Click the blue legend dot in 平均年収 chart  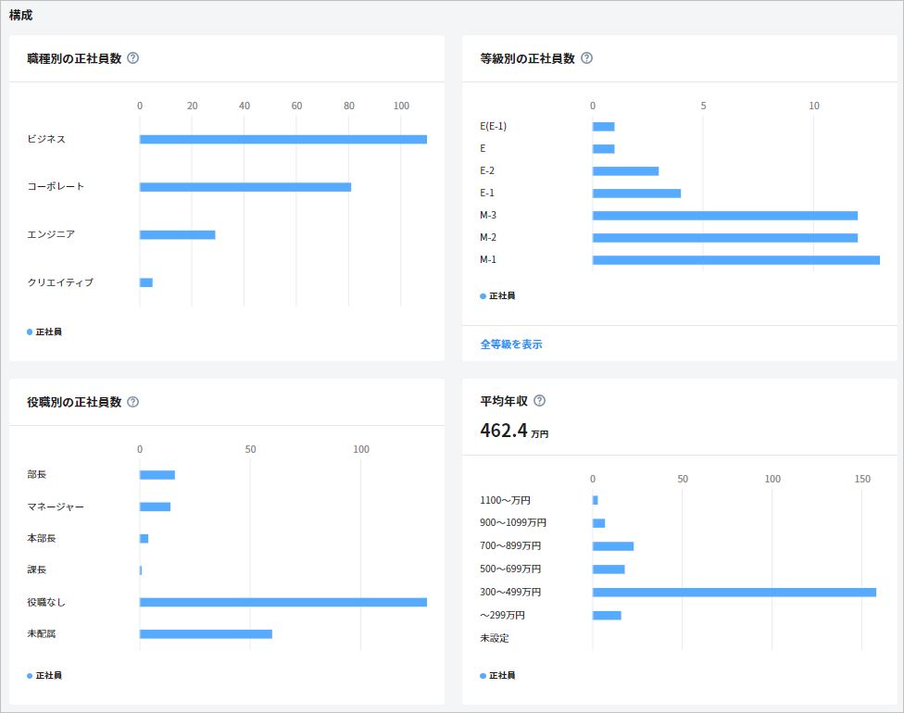(x=483, y=676)
